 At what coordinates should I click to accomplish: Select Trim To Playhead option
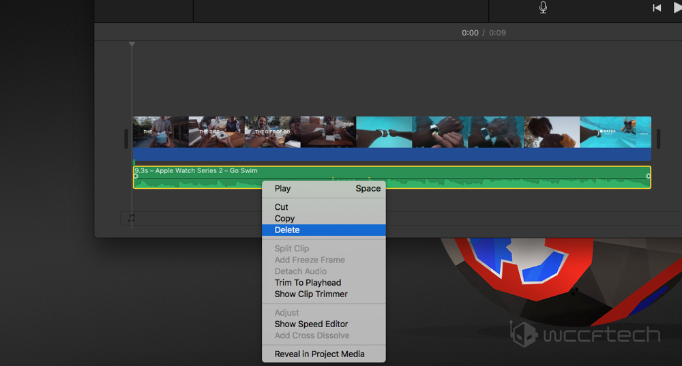(323, 283)
